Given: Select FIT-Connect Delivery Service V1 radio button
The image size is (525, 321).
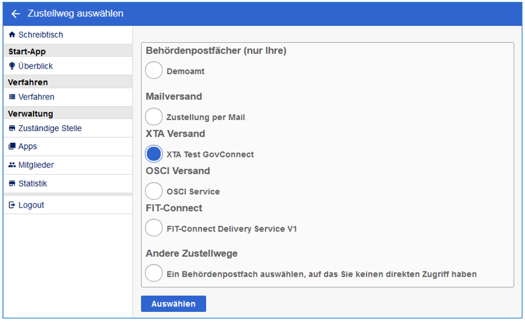Looking at the screenshot, I should click(153, 228).
